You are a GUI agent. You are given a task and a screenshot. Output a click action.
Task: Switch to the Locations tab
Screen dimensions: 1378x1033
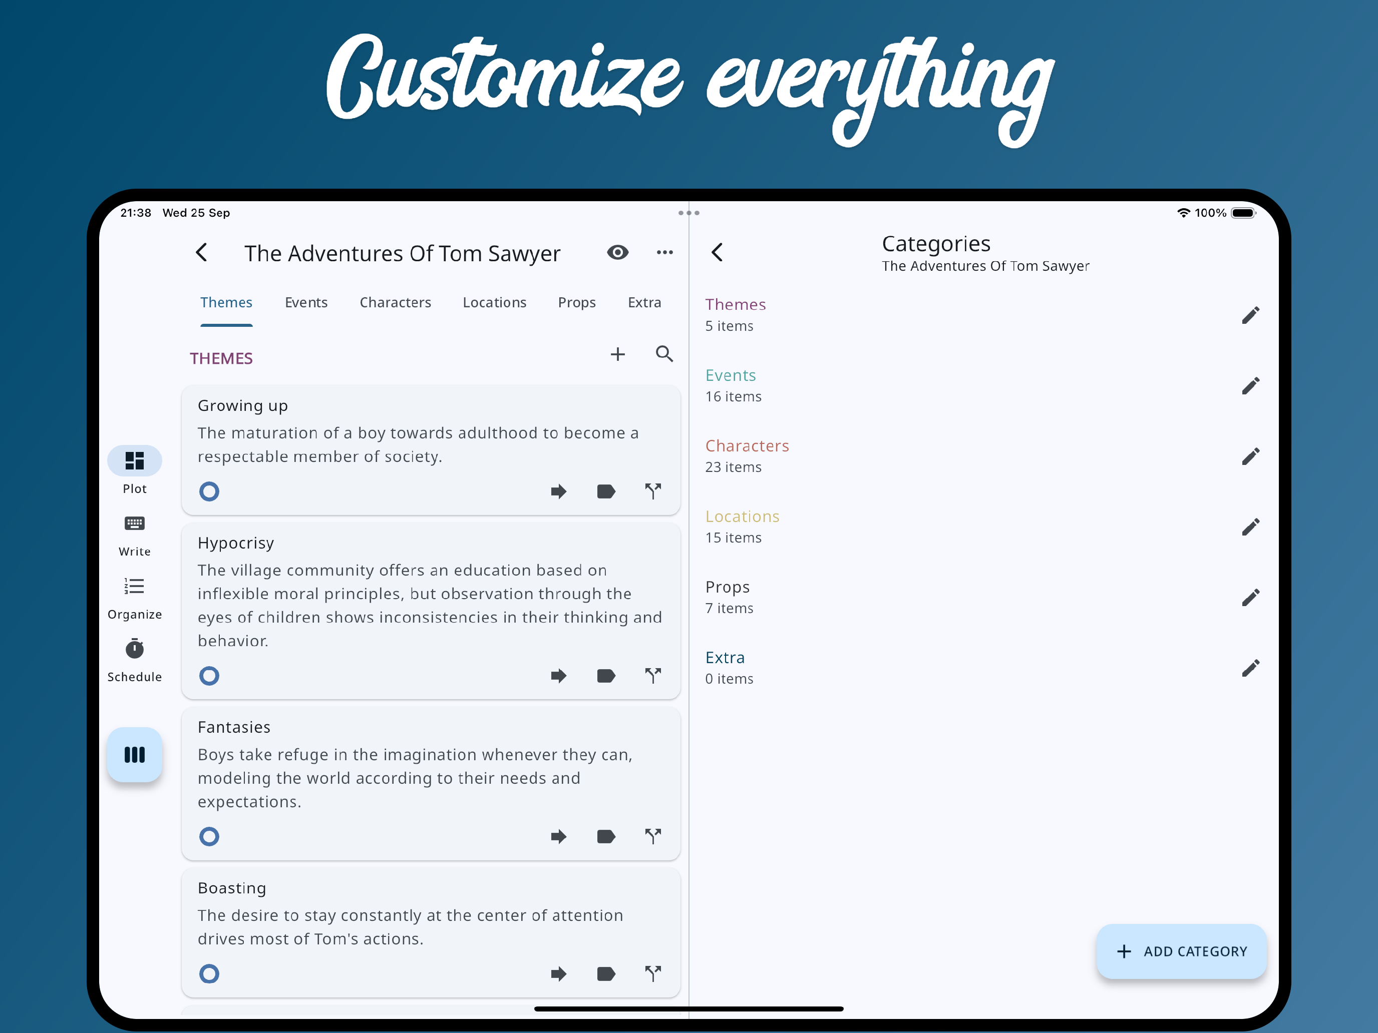tap(494, 303)
